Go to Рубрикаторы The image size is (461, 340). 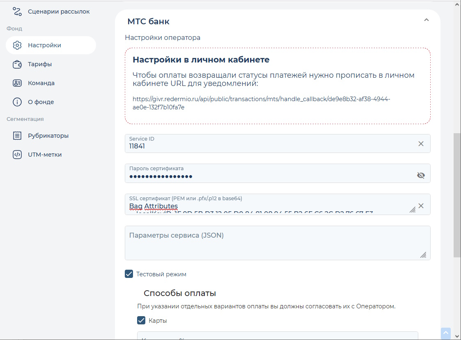[51, 136]
